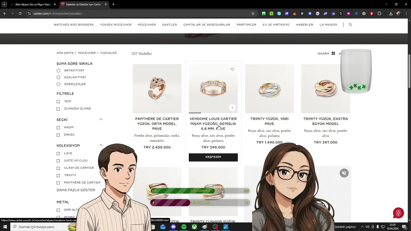Open the Mücevher navigation menu
This screenshot has height=231, width=411.
(147, 25)
